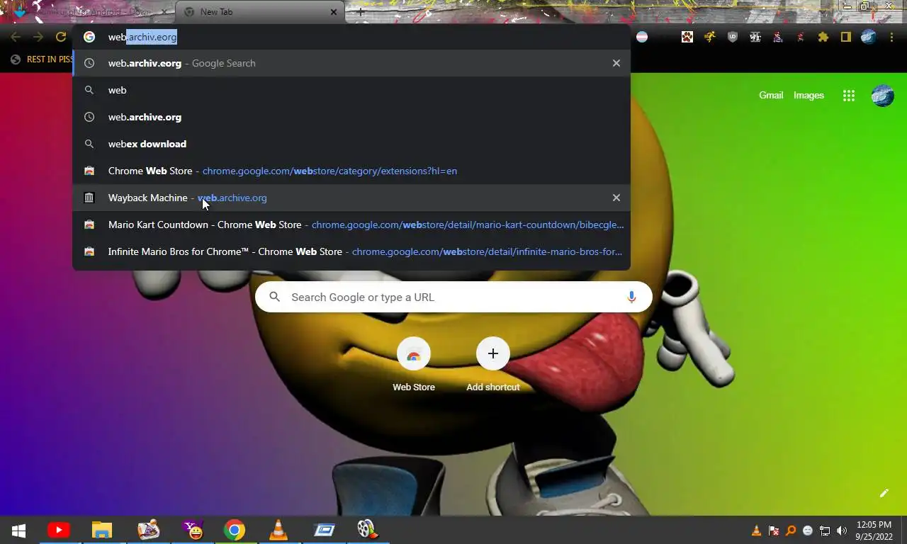Select the web.archiv.eorg Google Search suggestion

point(351,63)
